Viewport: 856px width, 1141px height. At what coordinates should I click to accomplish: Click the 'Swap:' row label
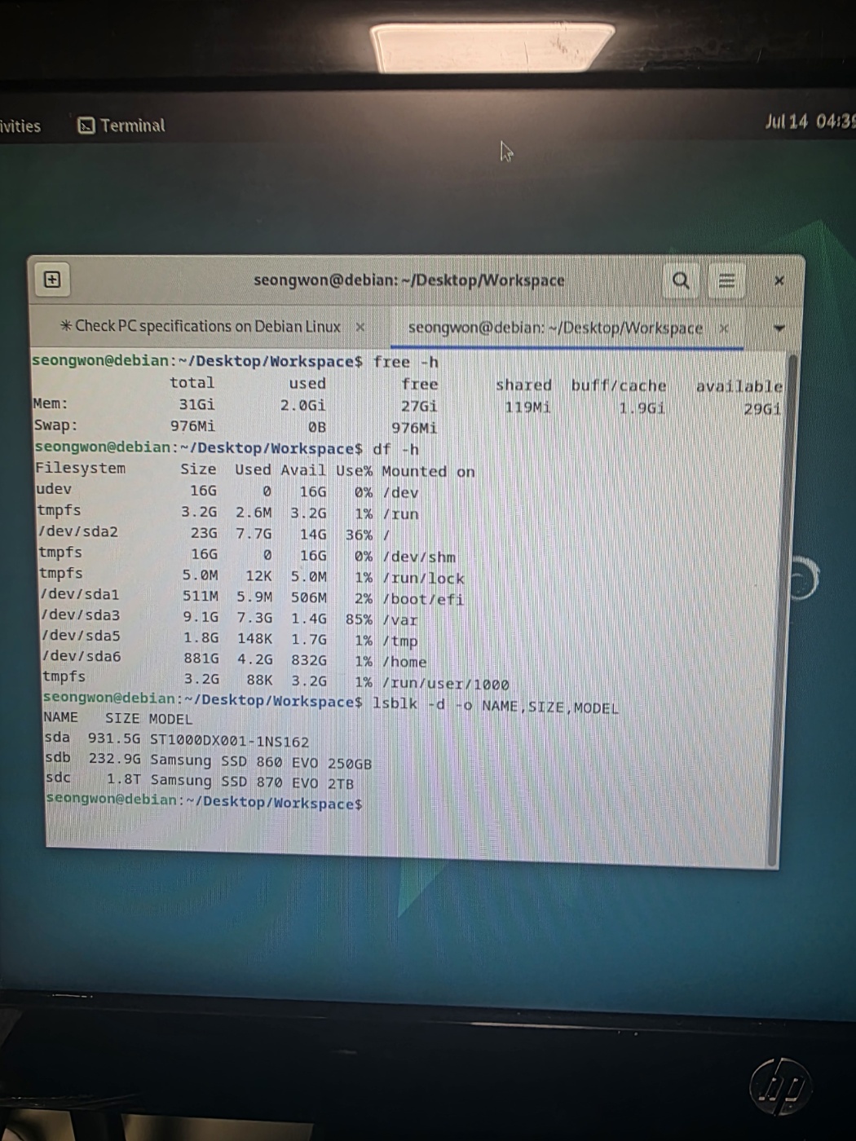[x=55, y=425]
